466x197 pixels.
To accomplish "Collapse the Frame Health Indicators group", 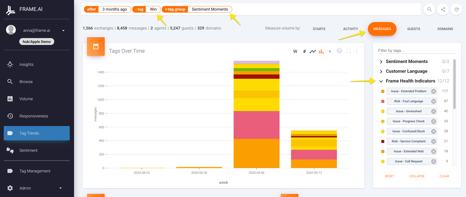I will (x=381, y=81).
